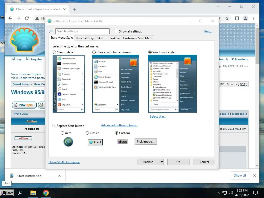Choose the Classic start button radio
This screenshot has width=264, height=198.
tap(87, 133)
